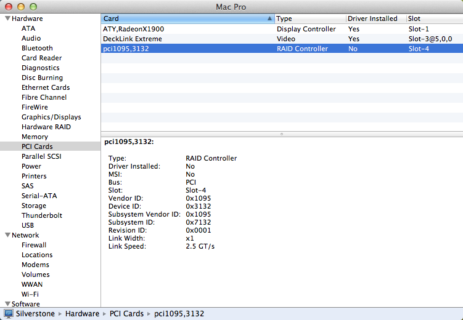Select Disc Burning item
The image size is (463, 320).
[42, 78]
